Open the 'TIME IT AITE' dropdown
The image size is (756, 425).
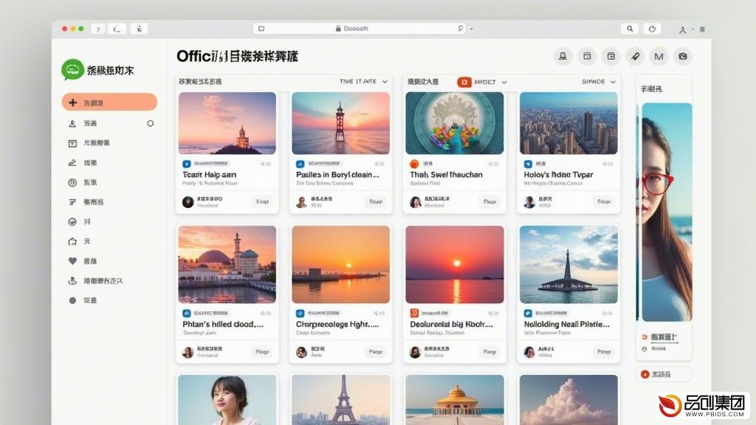click(x=363, y=82)
